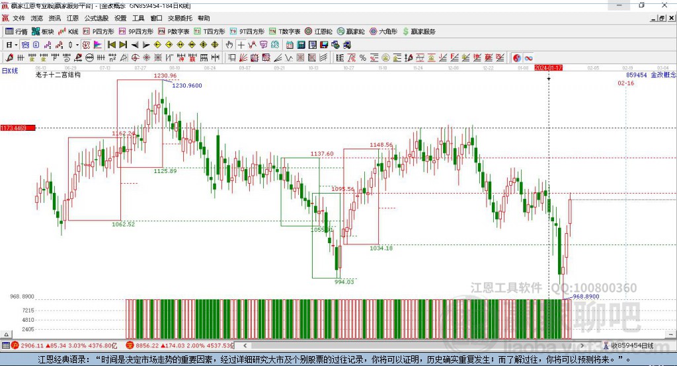Open the 公式选股 menu
Image resolution: width=677 pixels, height=366 pixels.
(95, 18)
